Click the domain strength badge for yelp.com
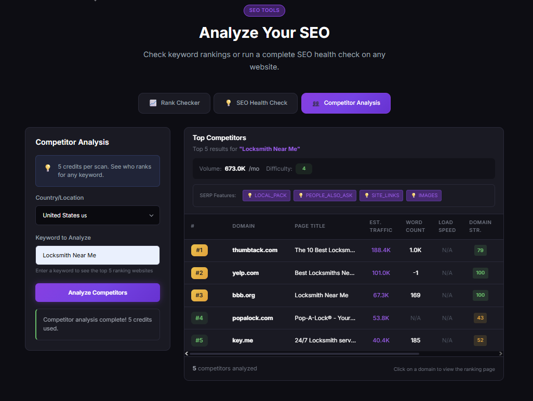The image size is (533, 401). click(x=481, y=272)
